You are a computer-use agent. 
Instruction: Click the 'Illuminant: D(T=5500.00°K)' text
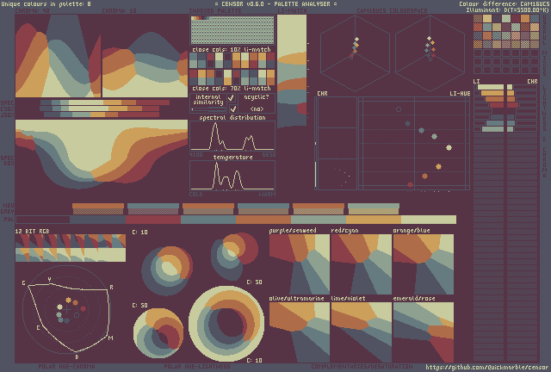coord(507,9)
